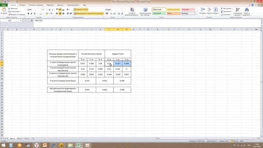Image resolution: width=263 pixels, height=148 pixels.
Task: Toggle middle vertical alignment
Action: point(60,9)
